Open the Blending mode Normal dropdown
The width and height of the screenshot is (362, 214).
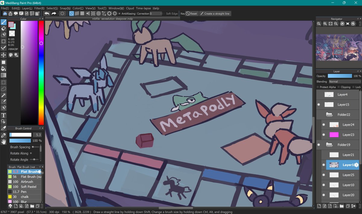[x=345, y=81]
